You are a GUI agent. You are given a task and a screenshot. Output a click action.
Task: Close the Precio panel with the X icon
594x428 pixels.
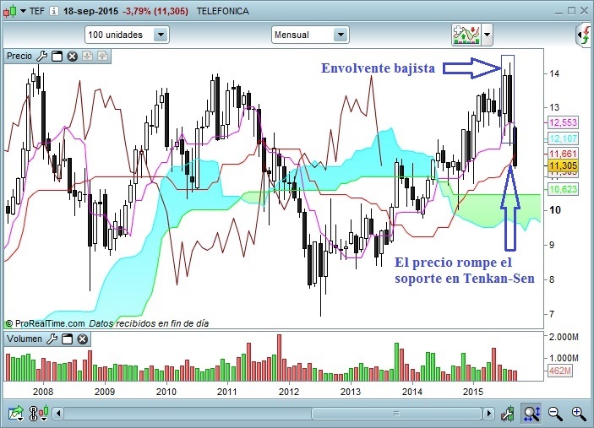[73, 57]
